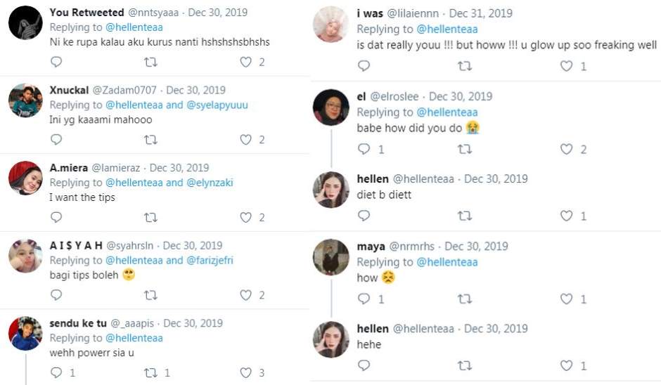Retweet the "wehh powerr sia u" reply

pos(150,373)
